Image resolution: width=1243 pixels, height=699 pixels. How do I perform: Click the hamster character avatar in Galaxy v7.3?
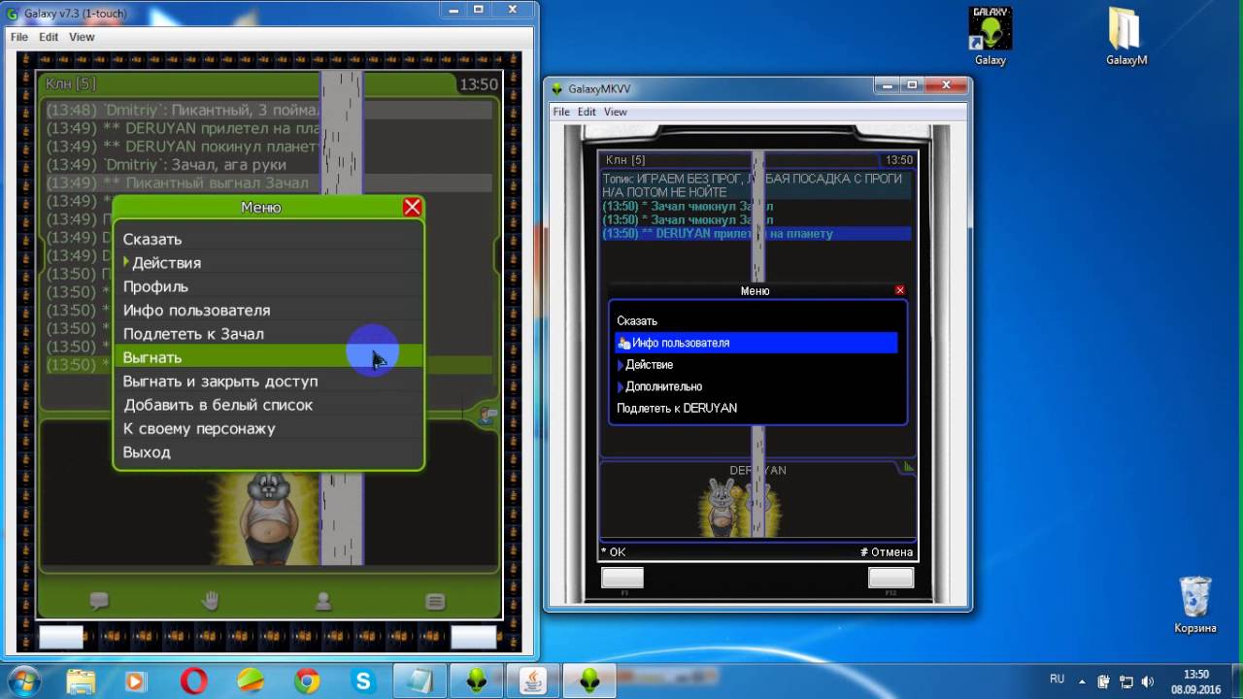click(268, 516)
